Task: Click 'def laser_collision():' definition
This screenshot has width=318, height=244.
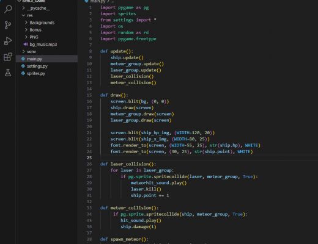Action: 128,164
